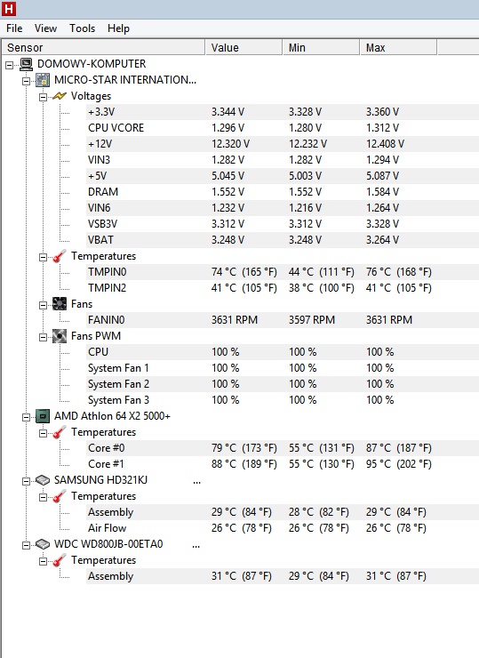The height and width of the screenshot is (658, 479).
Task: Click the Fans PWM fan icon
Action: pyautogui.click(x=60, y=336)
